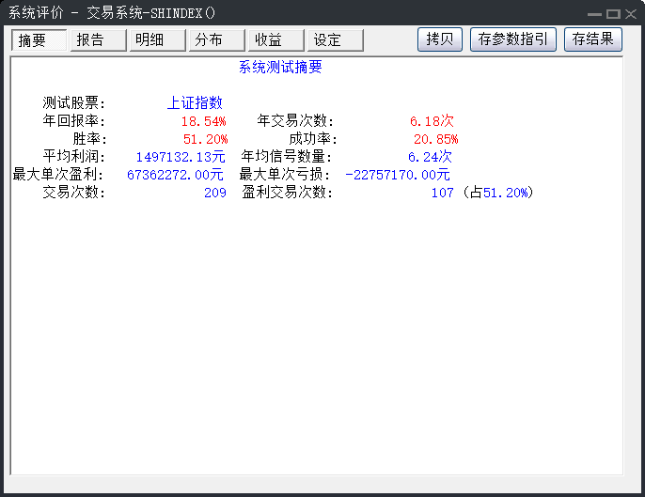
Task: Click the 67362272.00元 maximum profit value
Action: 175,175
